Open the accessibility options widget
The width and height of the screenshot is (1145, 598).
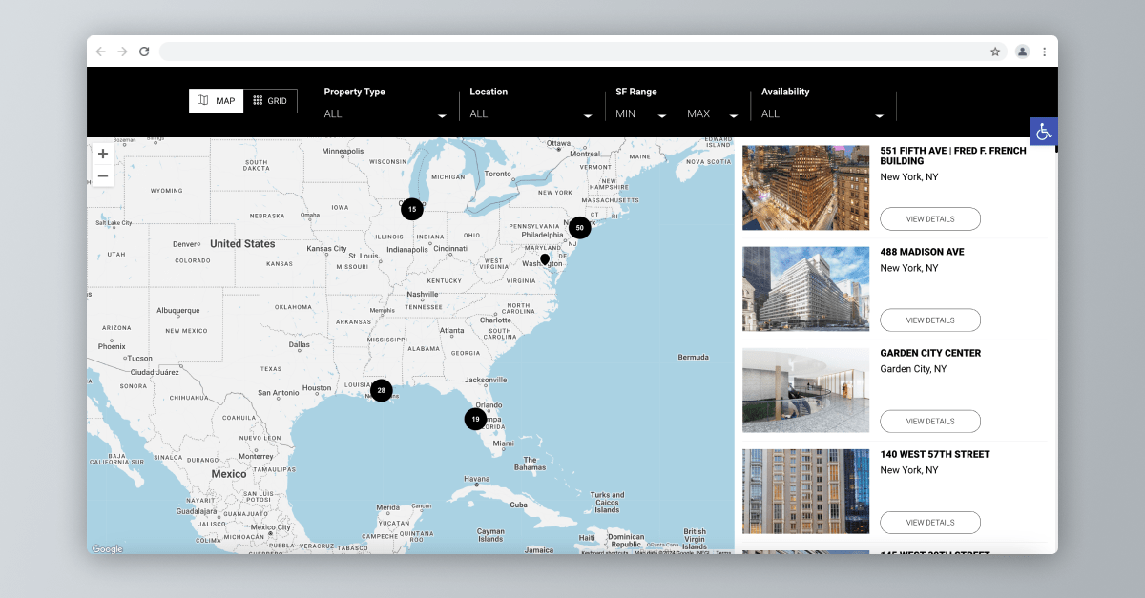coord(1044,133)
